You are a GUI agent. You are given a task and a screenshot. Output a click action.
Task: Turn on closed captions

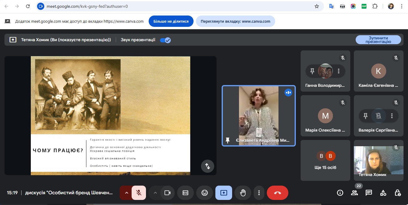coord(185,193)
